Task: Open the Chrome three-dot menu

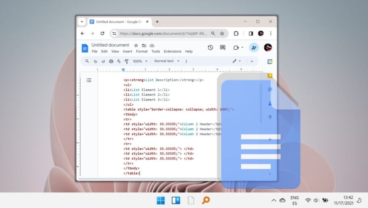Action: tap(271, 33)
